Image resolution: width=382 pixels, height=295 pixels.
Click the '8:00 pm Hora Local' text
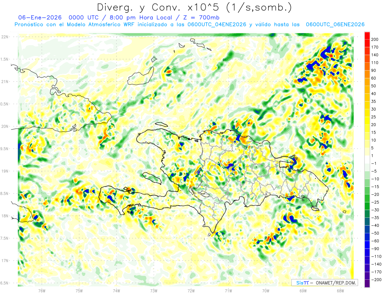[x=140, y=18]
